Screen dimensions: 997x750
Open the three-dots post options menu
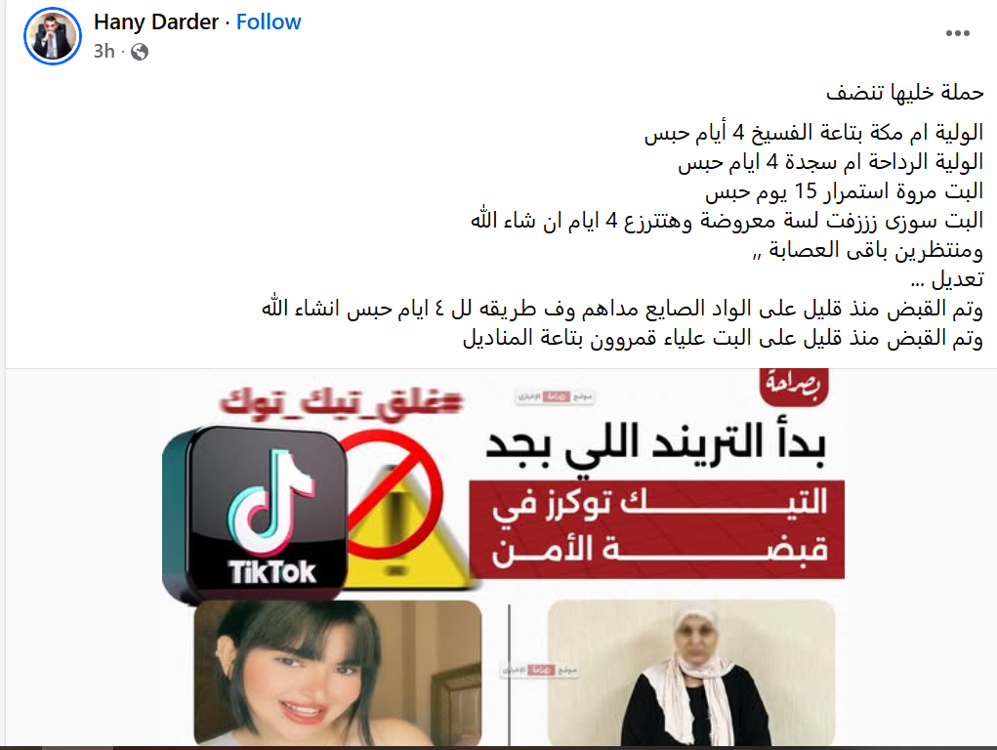(x=957, y=33)
